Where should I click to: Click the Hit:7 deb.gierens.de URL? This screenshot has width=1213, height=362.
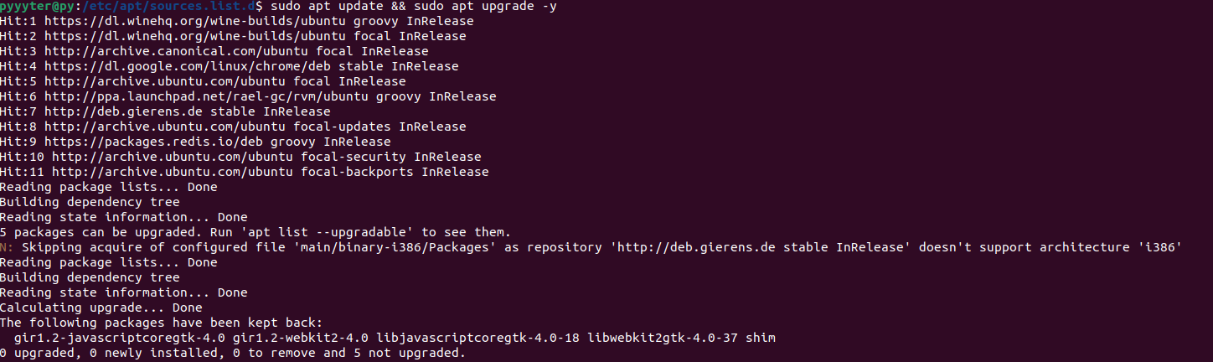124,111
